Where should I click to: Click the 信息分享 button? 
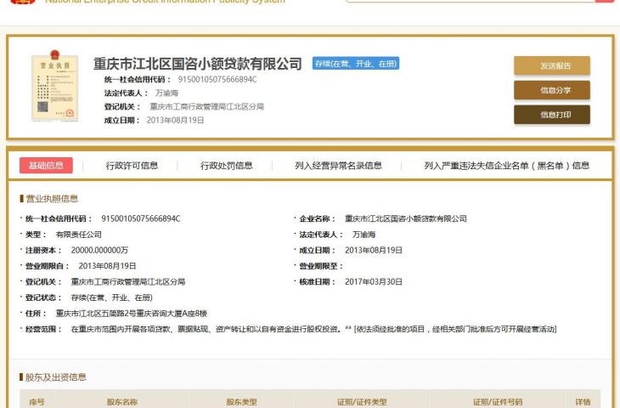[x=552, y=90]
